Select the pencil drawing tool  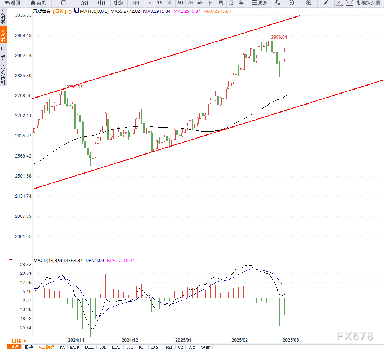[326, 3]
